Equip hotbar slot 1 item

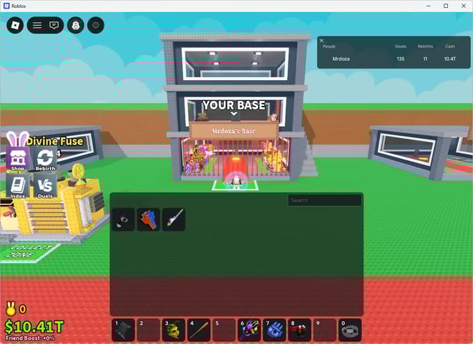pyautogui.click(x=124, y=330)
